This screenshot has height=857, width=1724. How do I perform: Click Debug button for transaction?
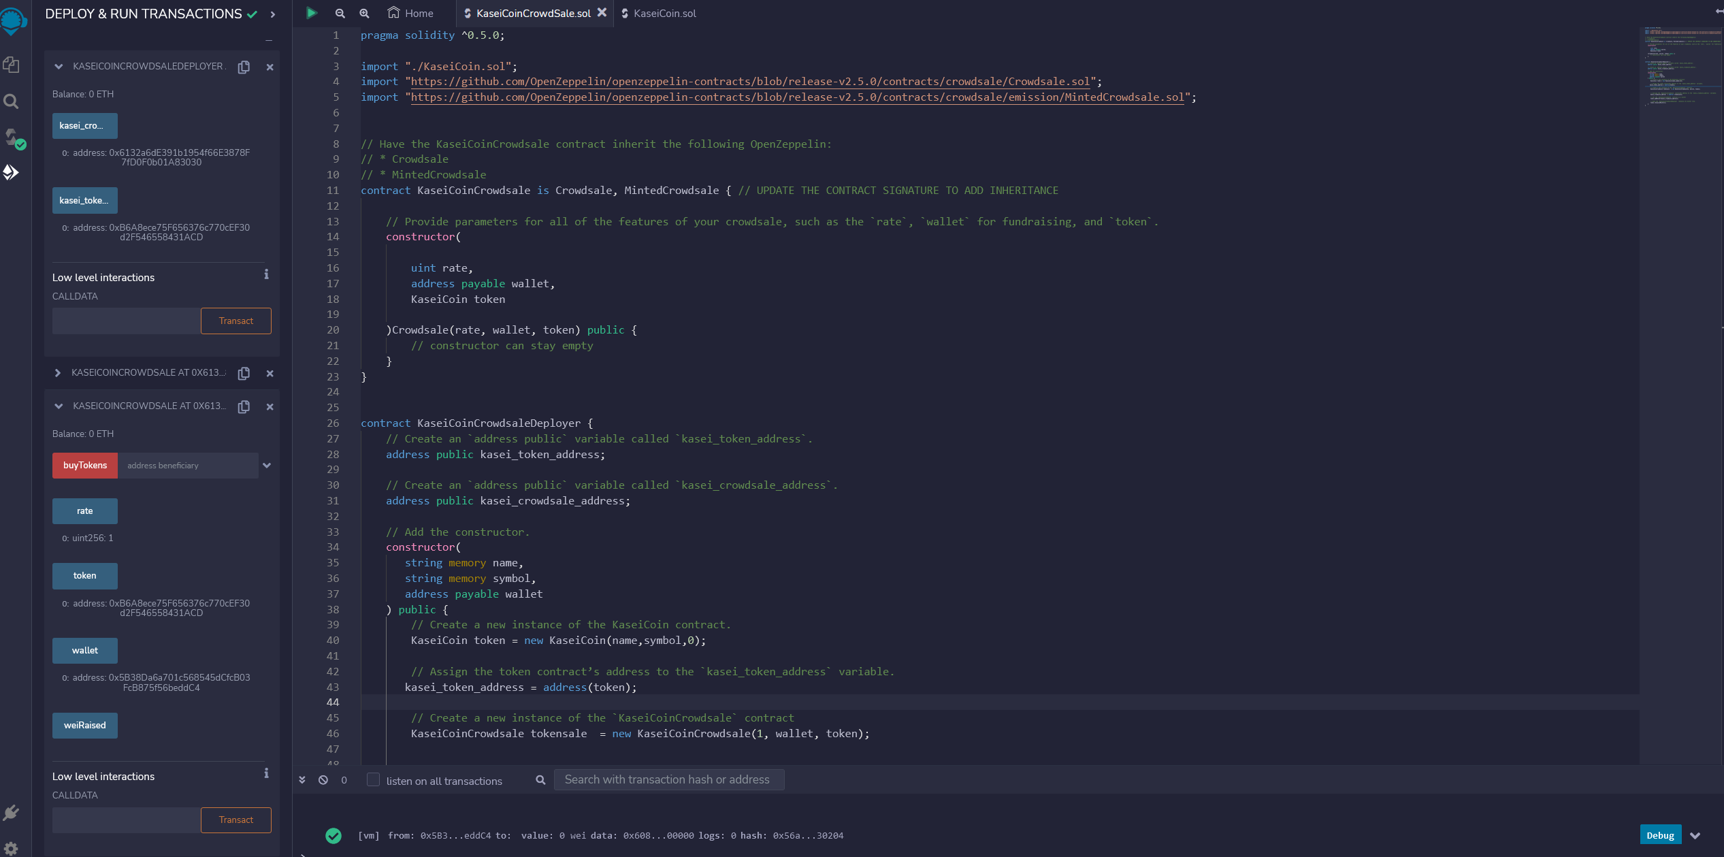point(1660,835)
